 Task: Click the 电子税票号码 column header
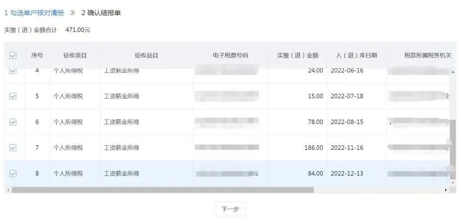coord(230,56)
